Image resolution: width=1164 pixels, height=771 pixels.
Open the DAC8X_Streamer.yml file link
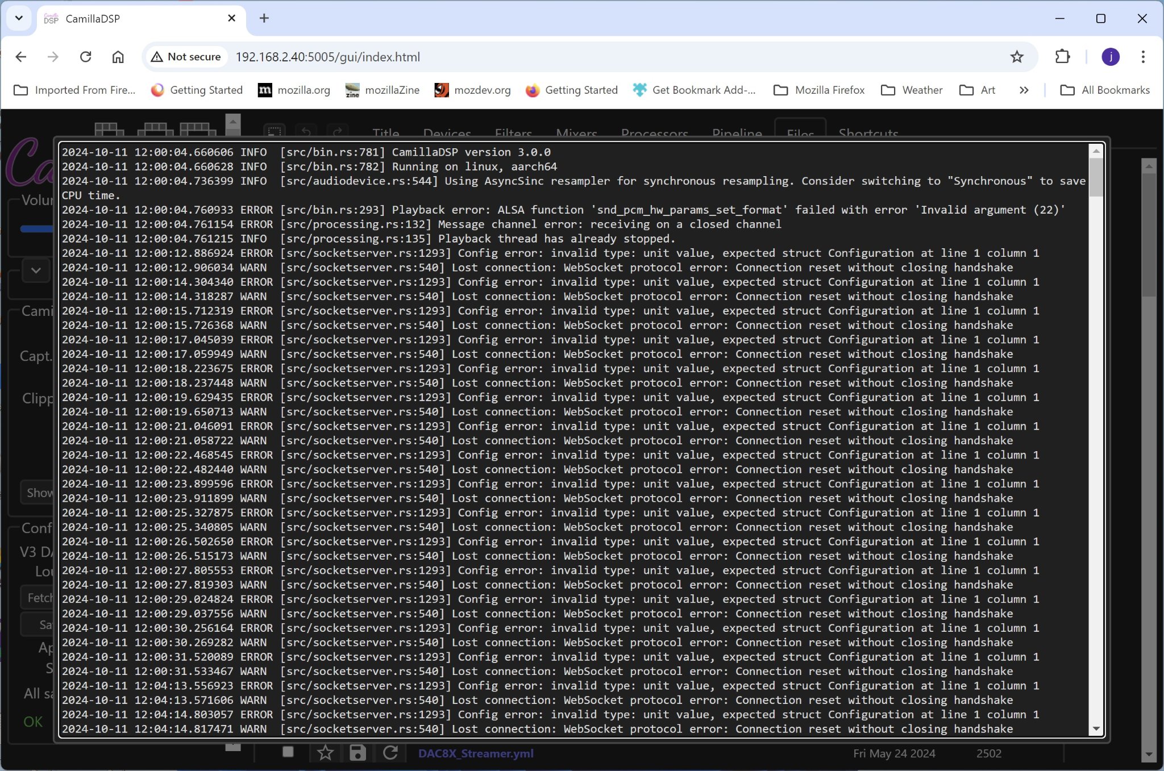[476, 753]
